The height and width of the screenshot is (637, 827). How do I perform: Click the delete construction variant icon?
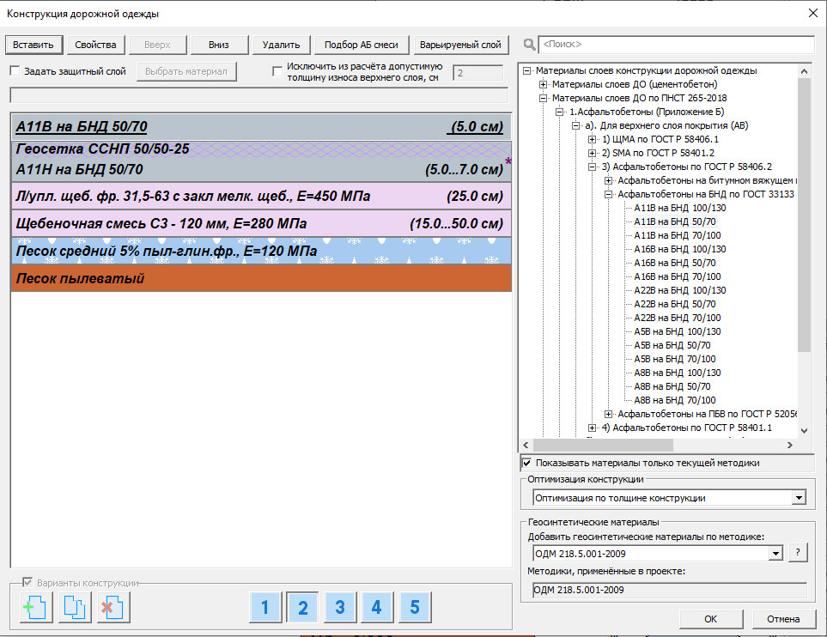click(113, 607)
